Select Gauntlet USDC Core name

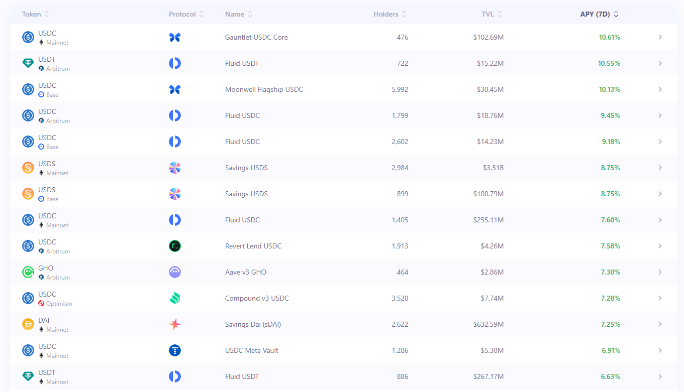point(256,37)
